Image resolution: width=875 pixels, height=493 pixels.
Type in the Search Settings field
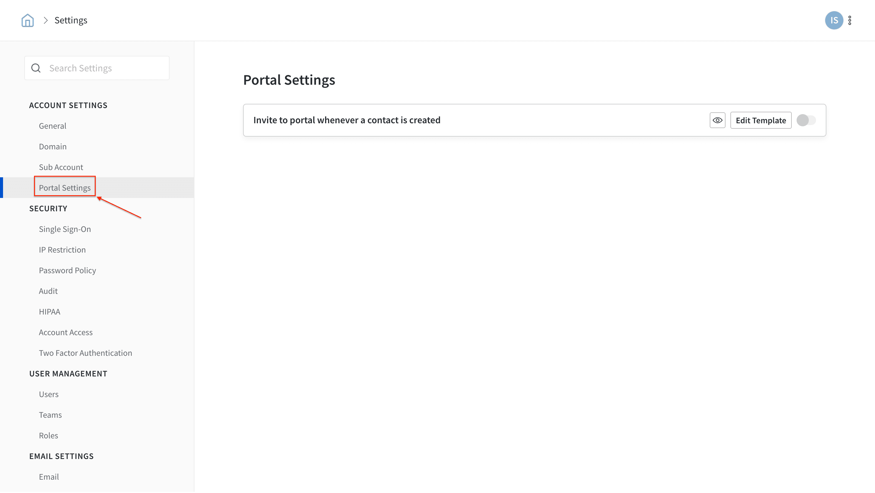(105, 68)
